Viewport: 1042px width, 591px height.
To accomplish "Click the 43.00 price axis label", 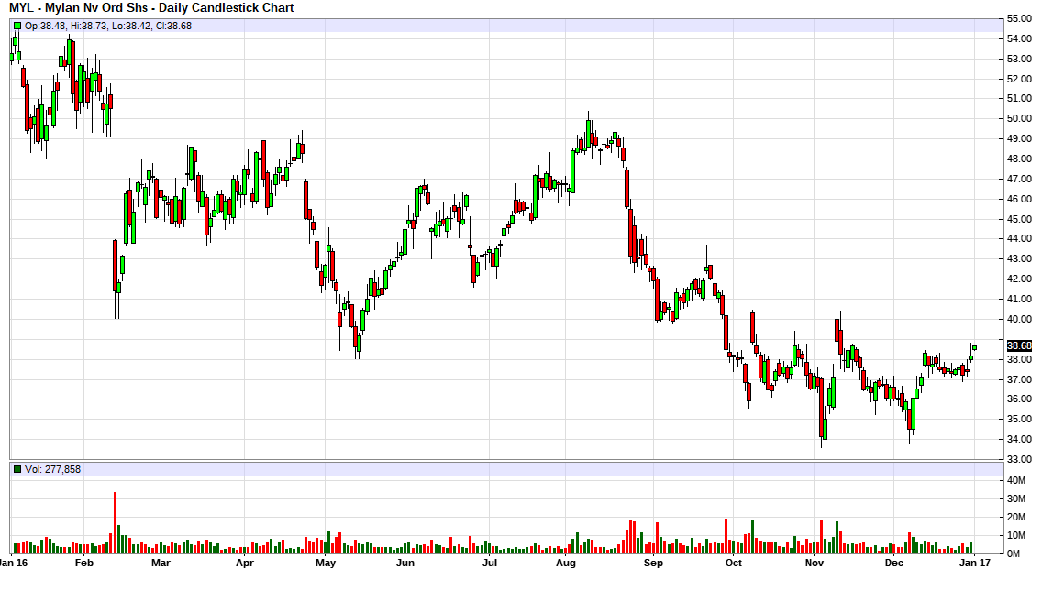I will [x=1019, y=259].
